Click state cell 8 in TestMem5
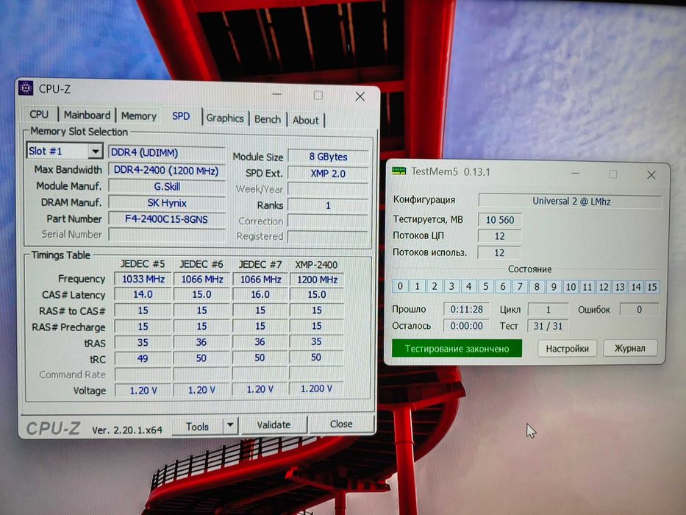 (x=537, y=286)
